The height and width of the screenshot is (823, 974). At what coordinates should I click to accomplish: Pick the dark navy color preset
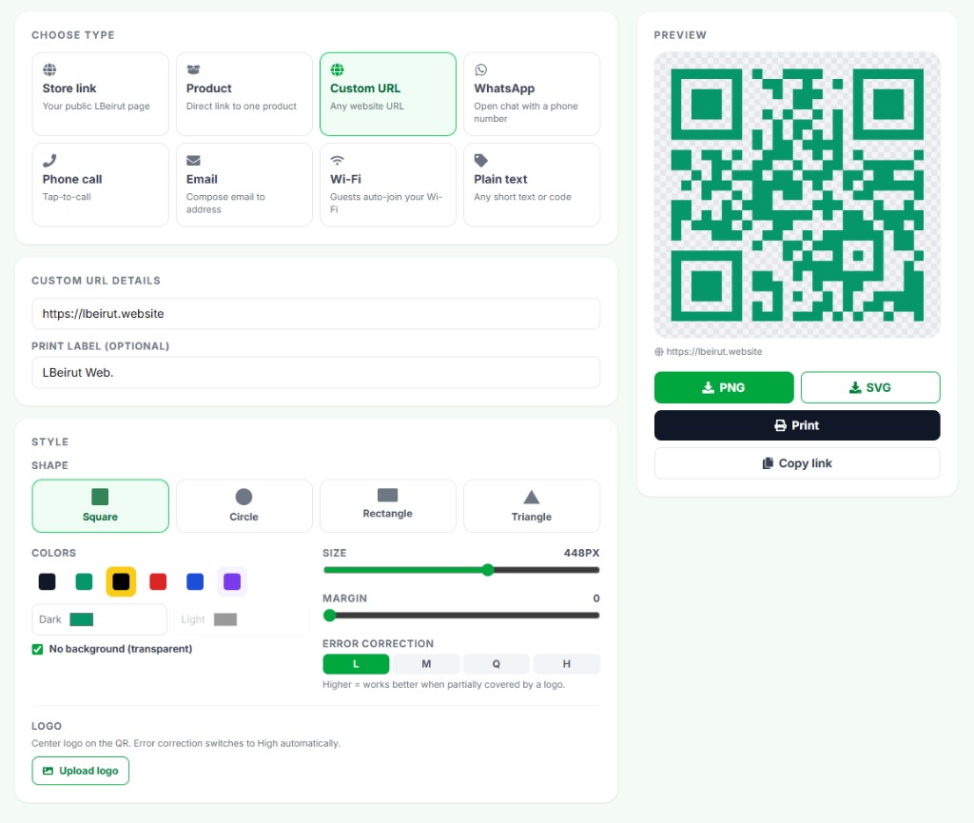tap(48, 581)
